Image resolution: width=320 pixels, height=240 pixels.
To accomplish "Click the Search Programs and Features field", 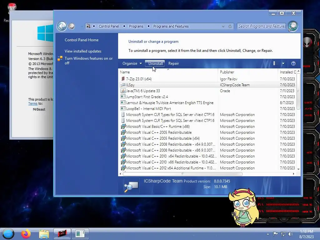I will pos(262,26).
